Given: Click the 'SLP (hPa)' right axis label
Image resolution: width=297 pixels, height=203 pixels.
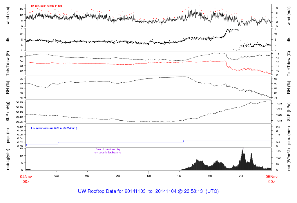Looking at the screenshot, I should [x=289, y=112].
